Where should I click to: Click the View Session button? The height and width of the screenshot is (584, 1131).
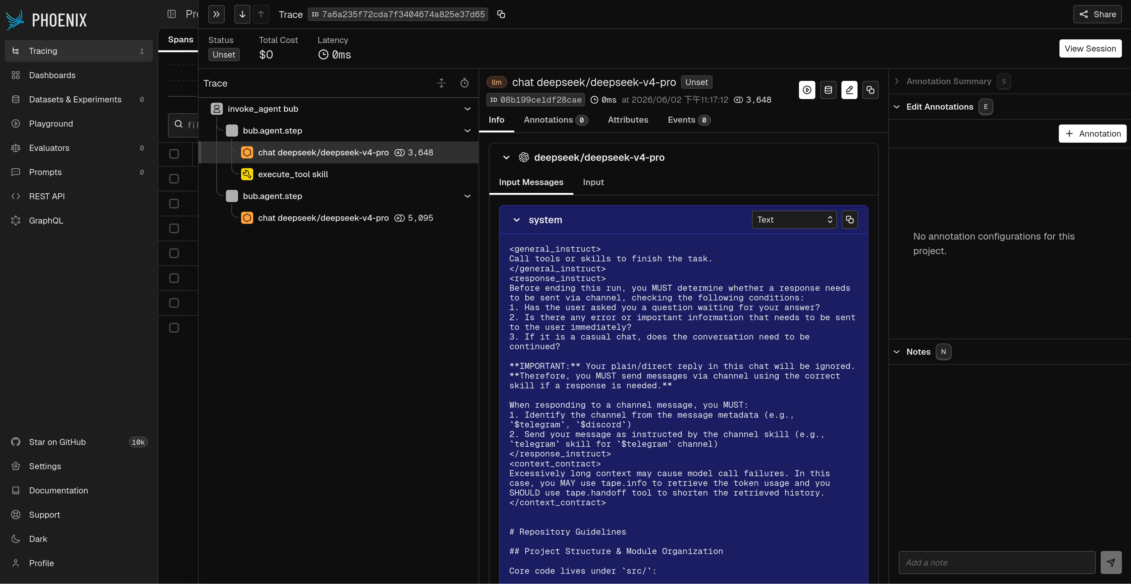coord(1090,48)
